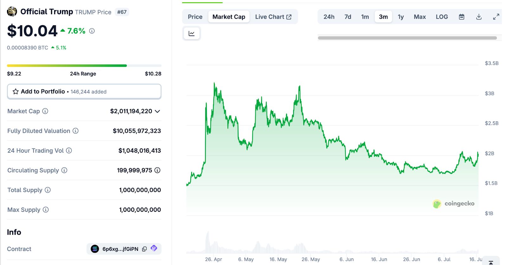507x265 pixels.
Task: Click the #67 rank badge
Action: pos(122,12)
